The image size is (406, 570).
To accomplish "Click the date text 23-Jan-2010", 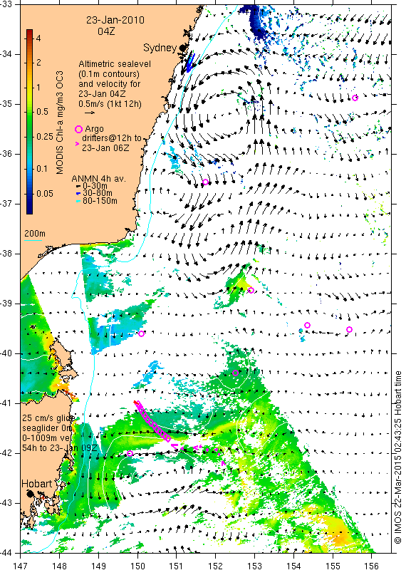I will click(x=115, y=21).
